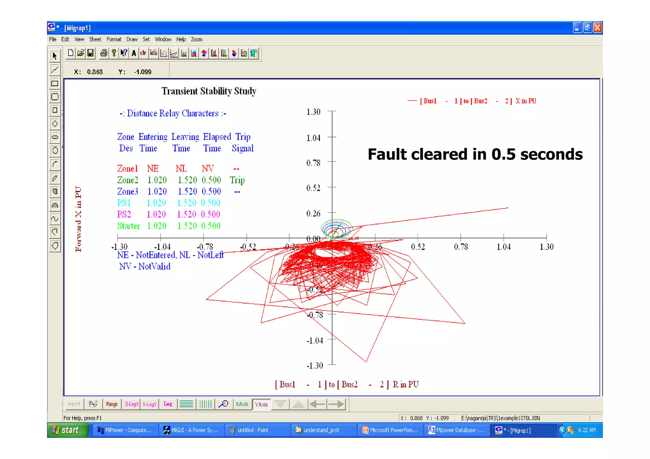Choose the dotted-axis column chart with red bar
The height and width of the screenshot is (459, 650).
click(214, 53)
